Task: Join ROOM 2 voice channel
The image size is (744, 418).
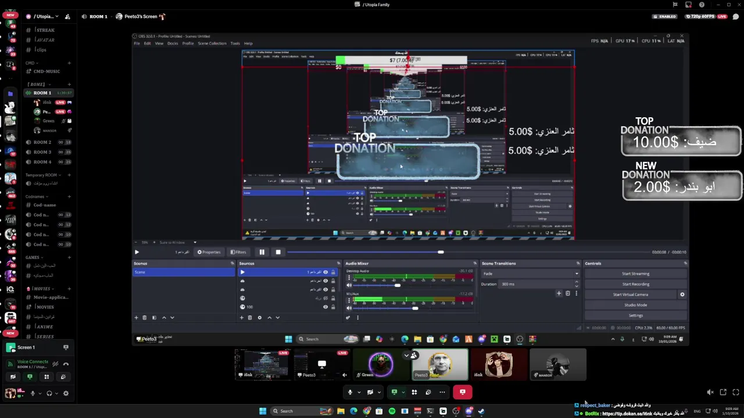Action: (x=48, y=142)
